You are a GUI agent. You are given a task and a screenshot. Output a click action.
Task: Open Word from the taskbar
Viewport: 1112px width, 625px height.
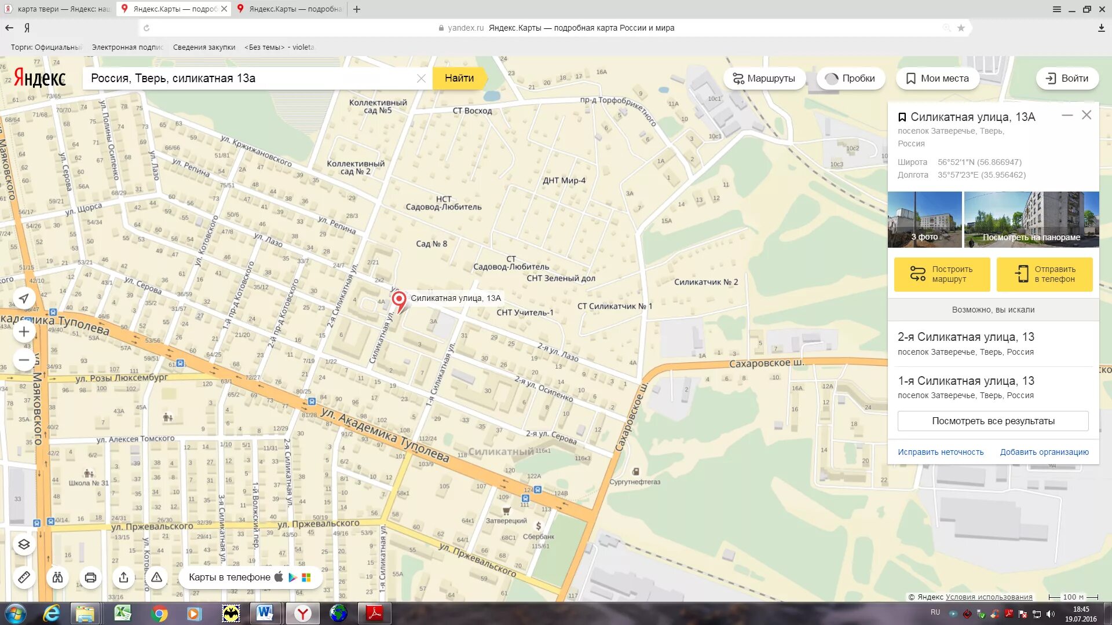click(265, 613)
